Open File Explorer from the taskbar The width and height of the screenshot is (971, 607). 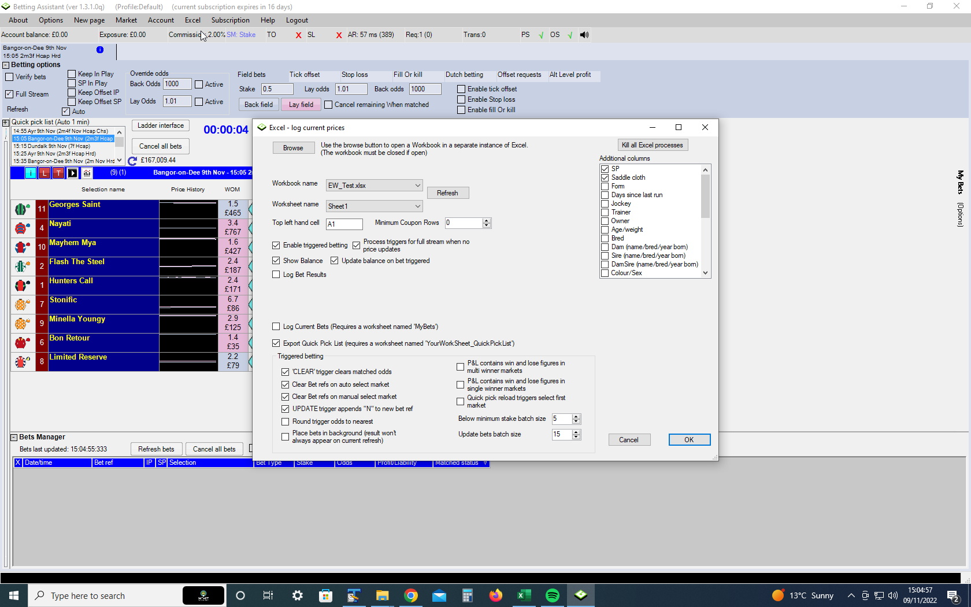click(x=383, y=595)
